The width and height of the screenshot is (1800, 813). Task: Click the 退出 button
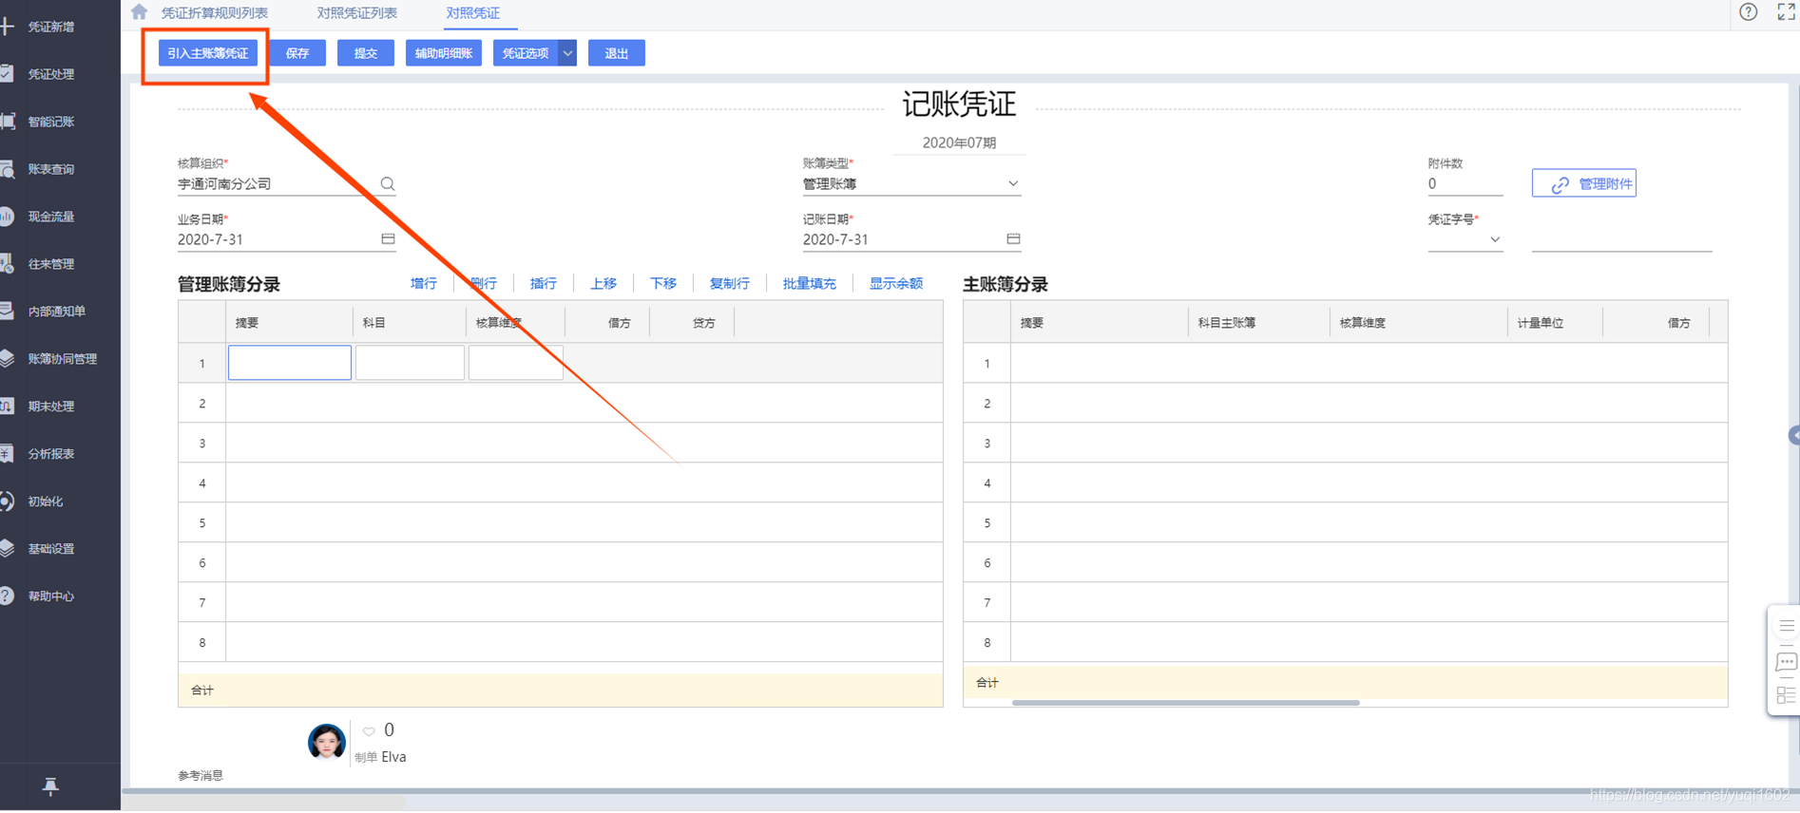pos(617,53)
